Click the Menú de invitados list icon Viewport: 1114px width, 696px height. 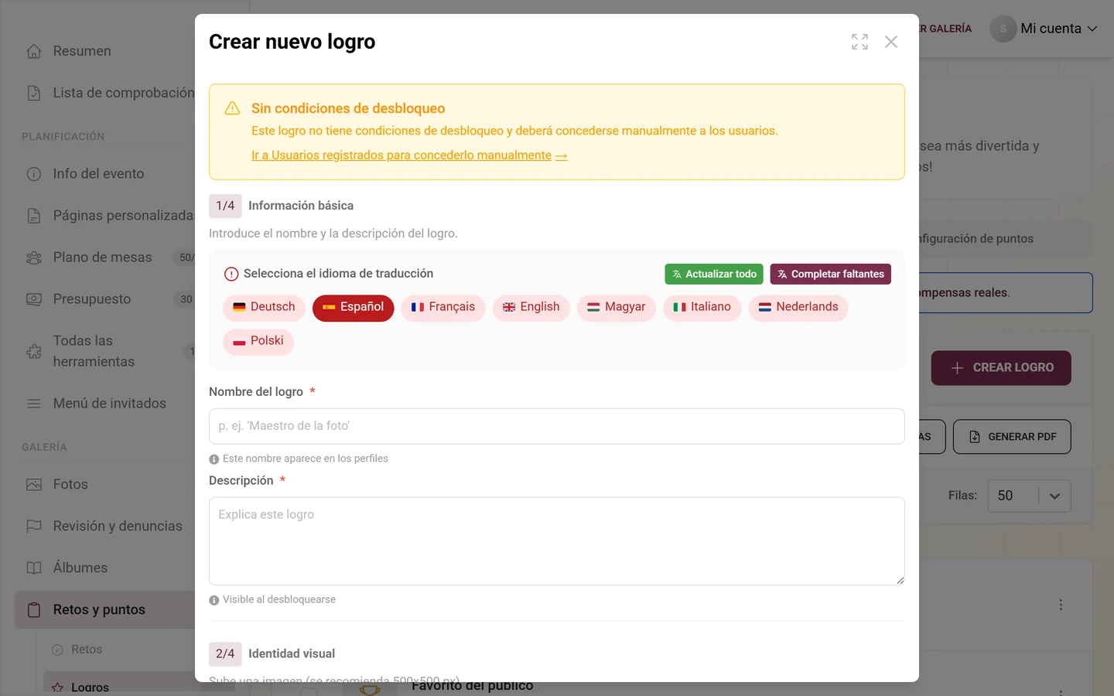(34, 404)
